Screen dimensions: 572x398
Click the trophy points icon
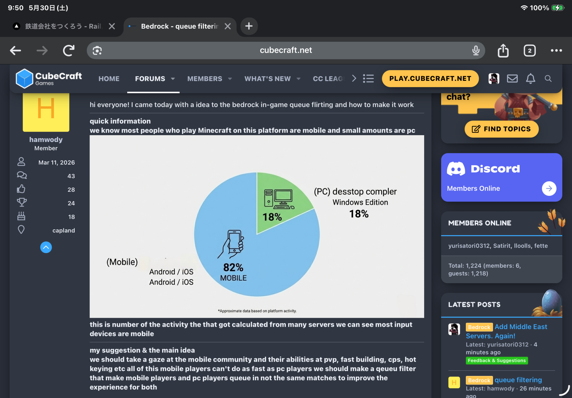[x=22, y=202]
